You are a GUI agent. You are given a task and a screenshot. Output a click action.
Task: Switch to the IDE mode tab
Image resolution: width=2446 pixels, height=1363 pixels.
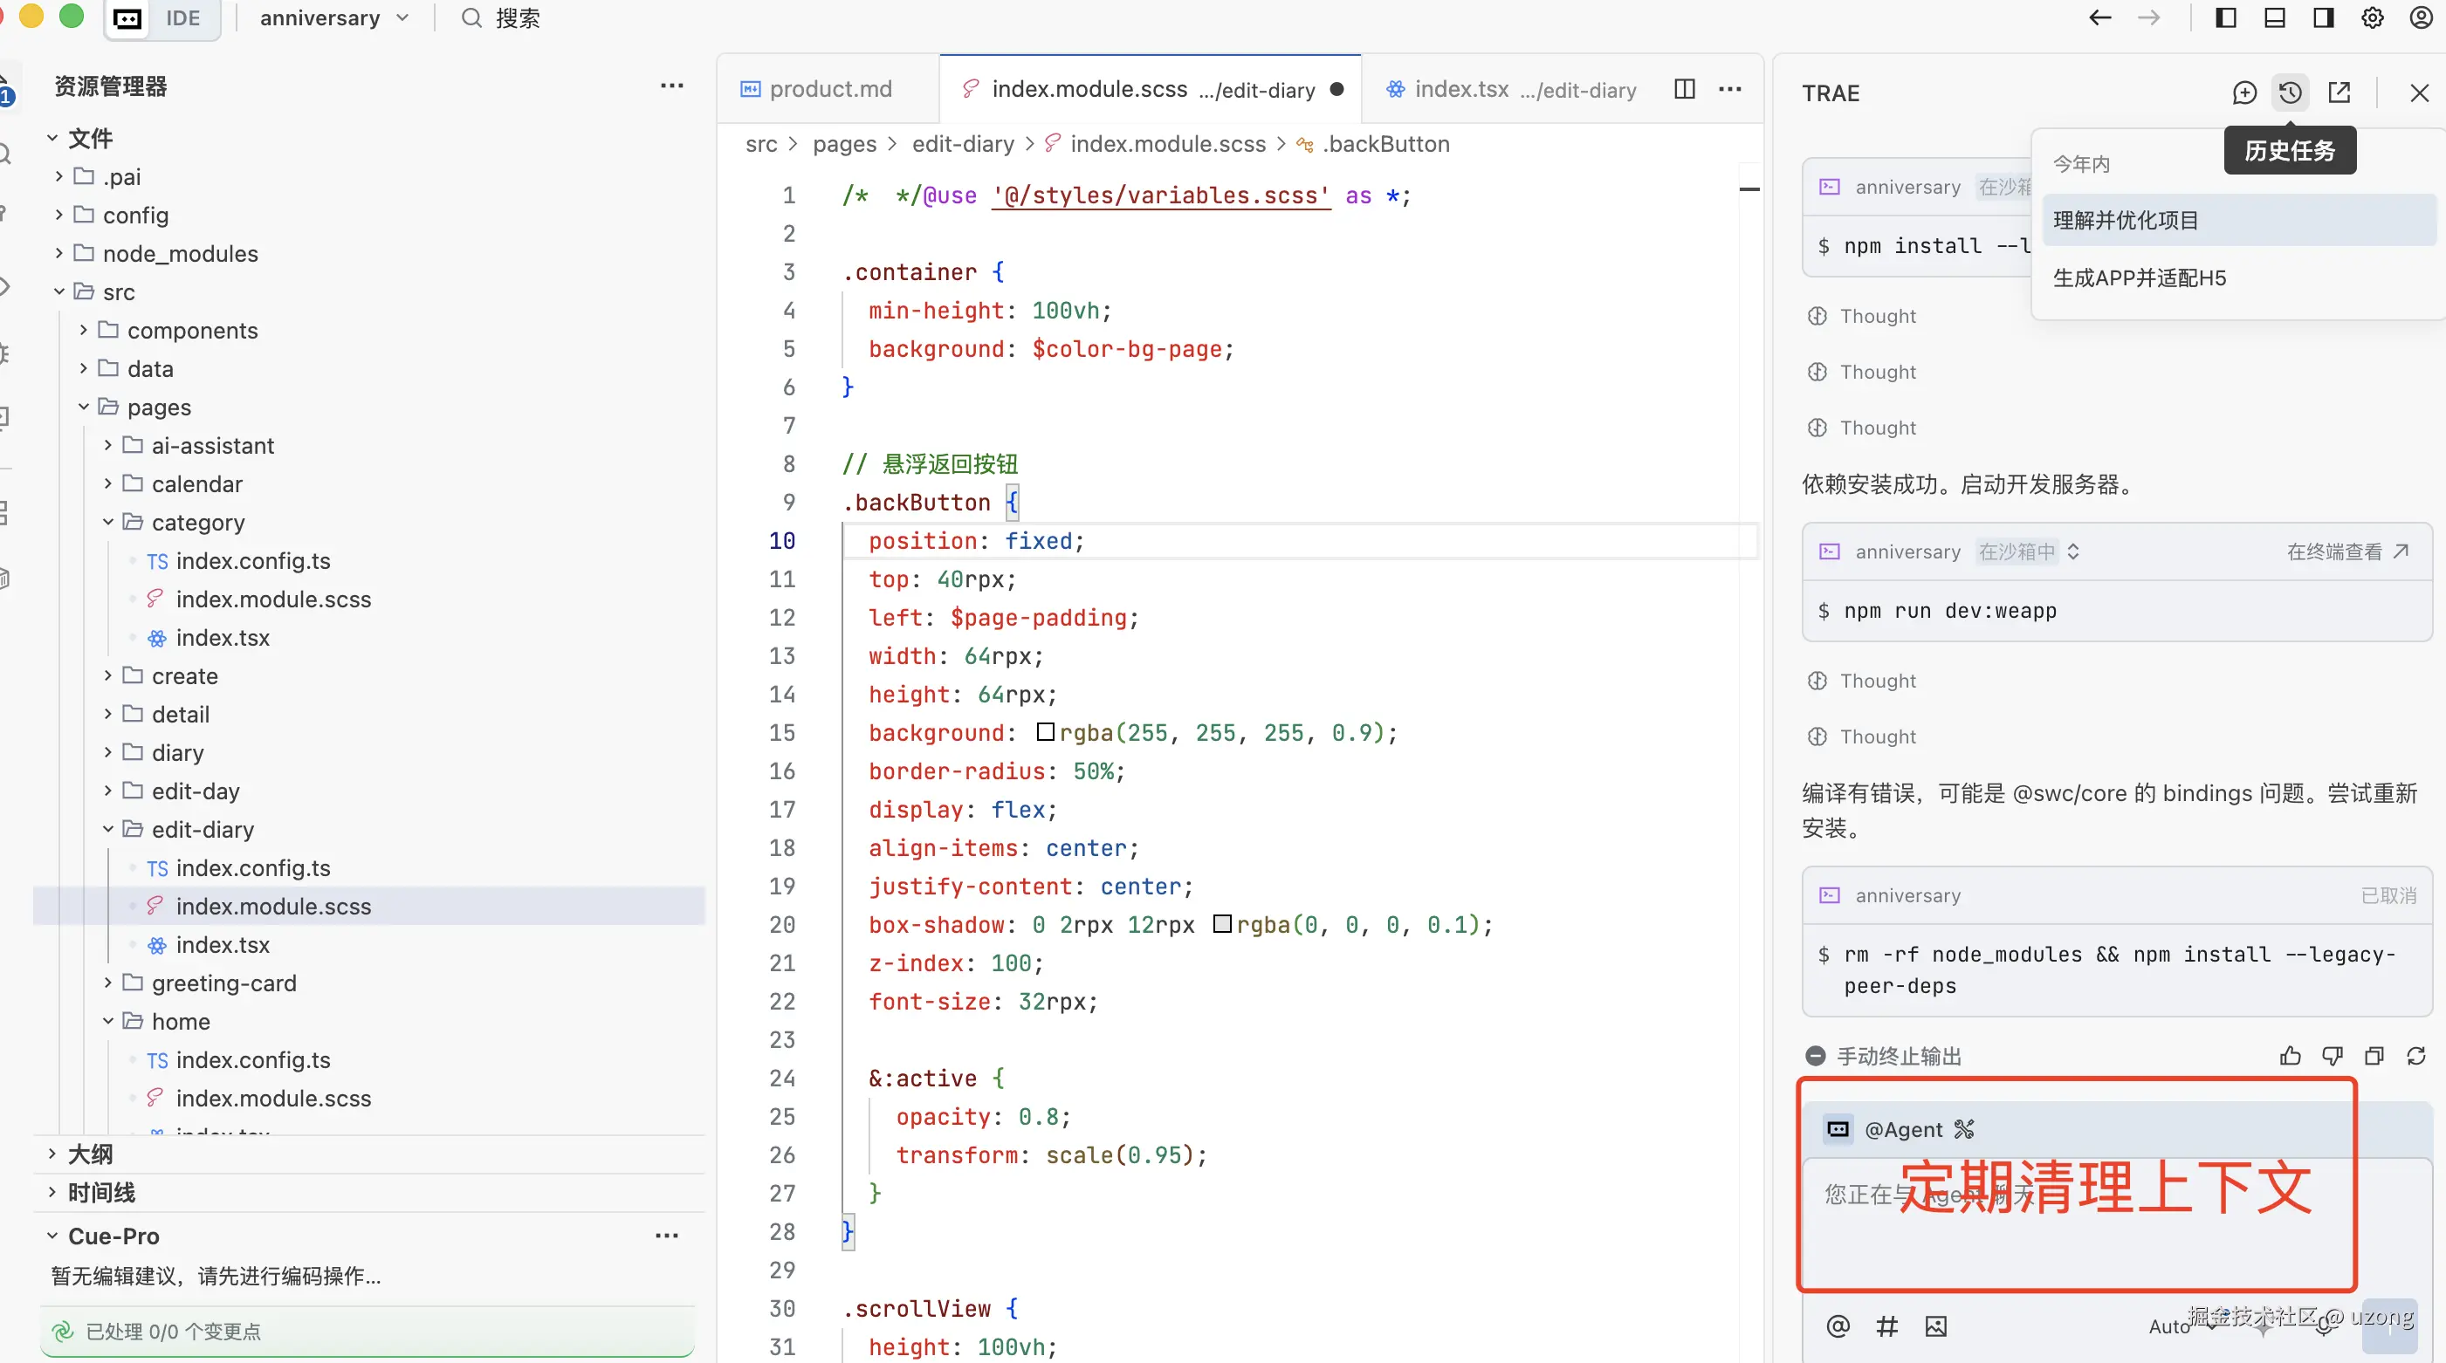[183, 19]
